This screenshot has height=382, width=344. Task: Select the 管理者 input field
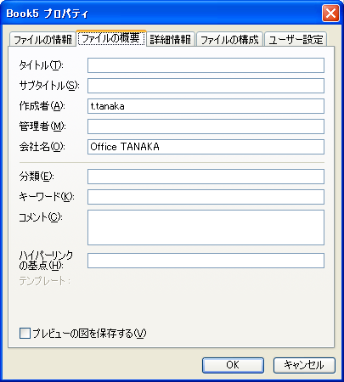206,126
